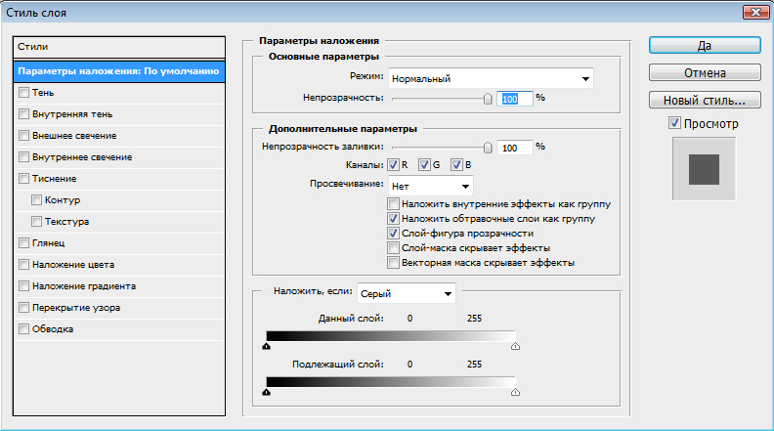Viewport: 774px width, 431px height.
Task: Click Непрозрачность заливки value field
Action: pos(515,148)
